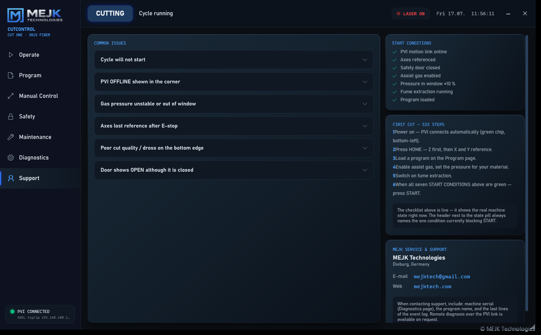Click the window resize grip in corner
The width and height of the screenshot is (541, 335).
point(533,327)
